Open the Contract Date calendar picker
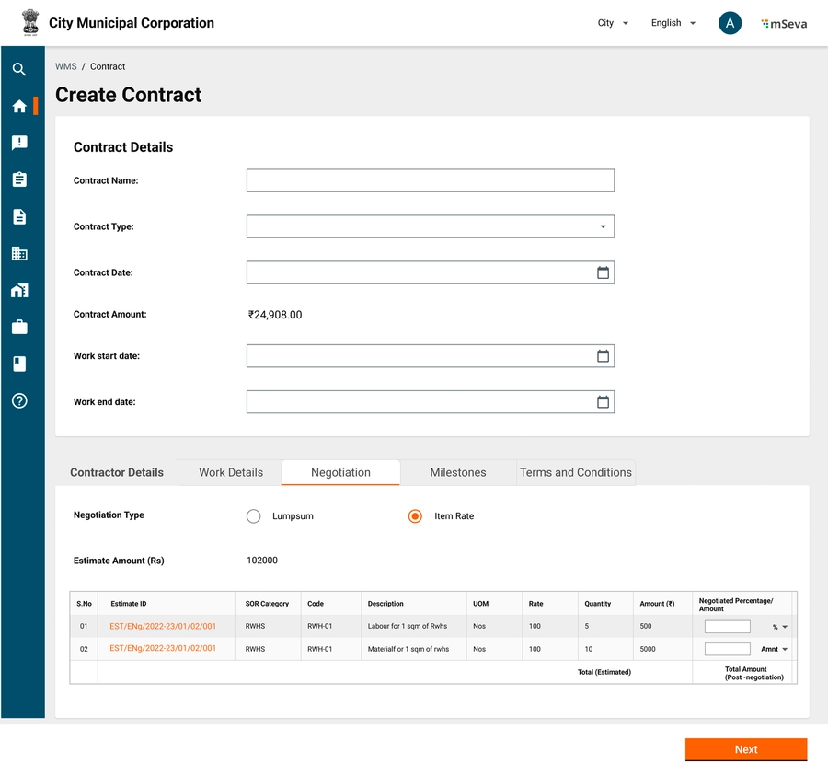The height and width of the screenshot is (775, 828). pos(603,272)
